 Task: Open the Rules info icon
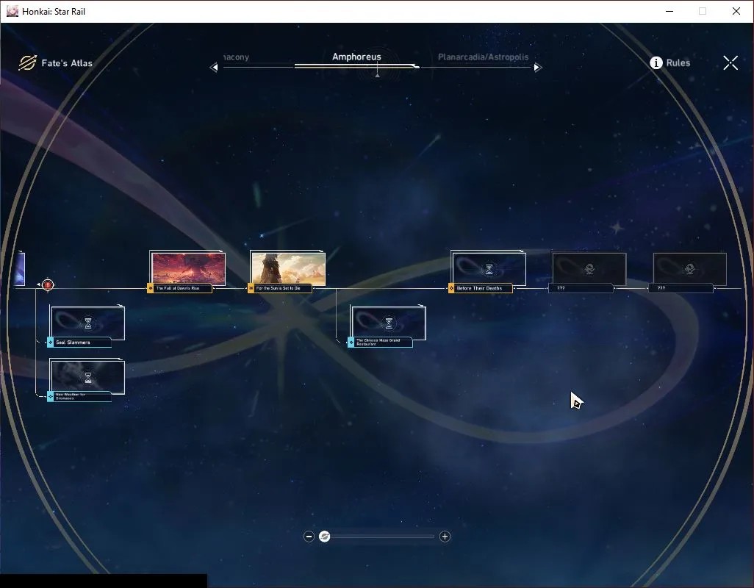point(656,62)
